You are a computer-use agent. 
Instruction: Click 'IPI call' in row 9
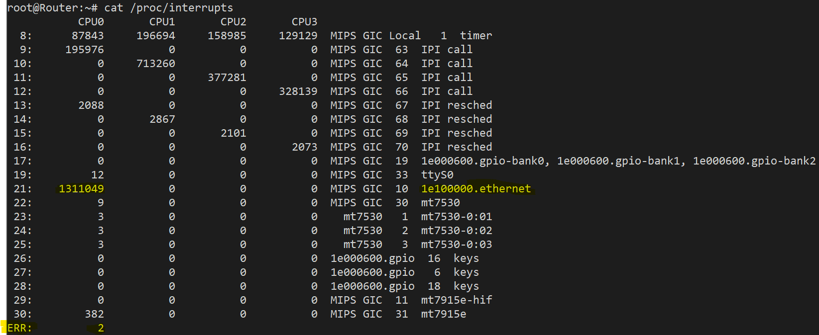coord(447,50)
